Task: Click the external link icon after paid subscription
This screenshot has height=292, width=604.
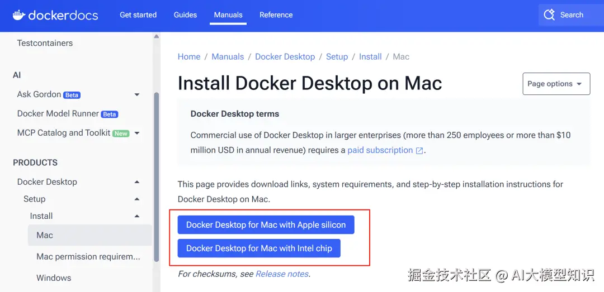Action: pos(419,150)
